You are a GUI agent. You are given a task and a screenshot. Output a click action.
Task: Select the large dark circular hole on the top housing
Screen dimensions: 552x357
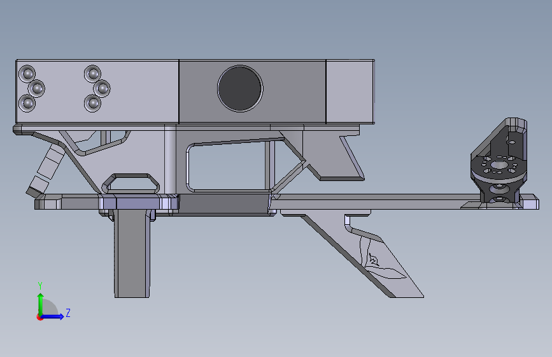click(240, 88)
